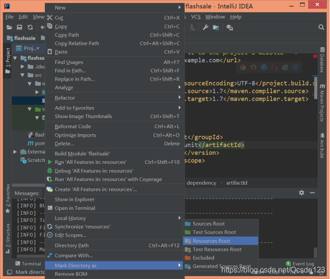Click Synchronize 'resources' menu entry
Image resolution: width=330 pixels, height=279 pixels.
[x=115, y=227]
